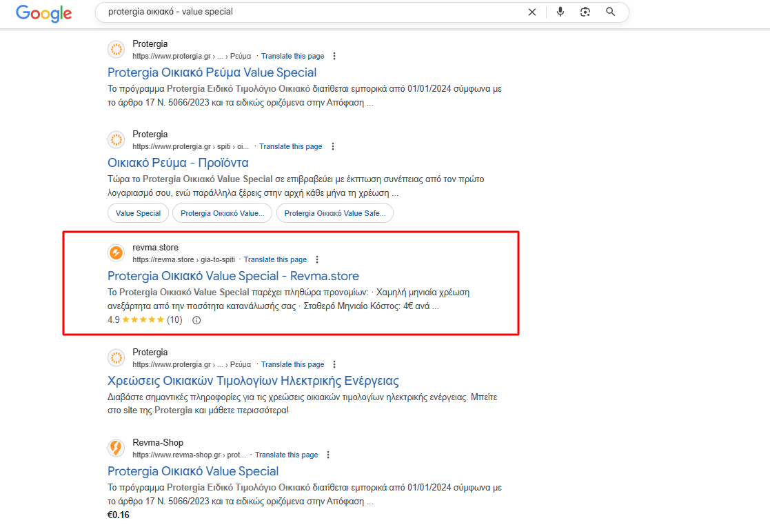Viewport: 770px width, 525px height.
Task: Select the Value Special sitelink chip
Action: pos(138,213)
